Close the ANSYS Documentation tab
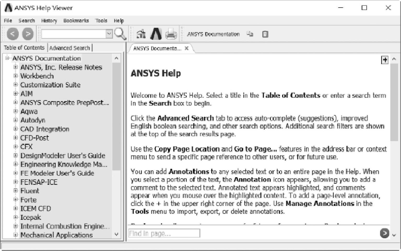Viewport: 401px width, 251px height. [187, 48]
